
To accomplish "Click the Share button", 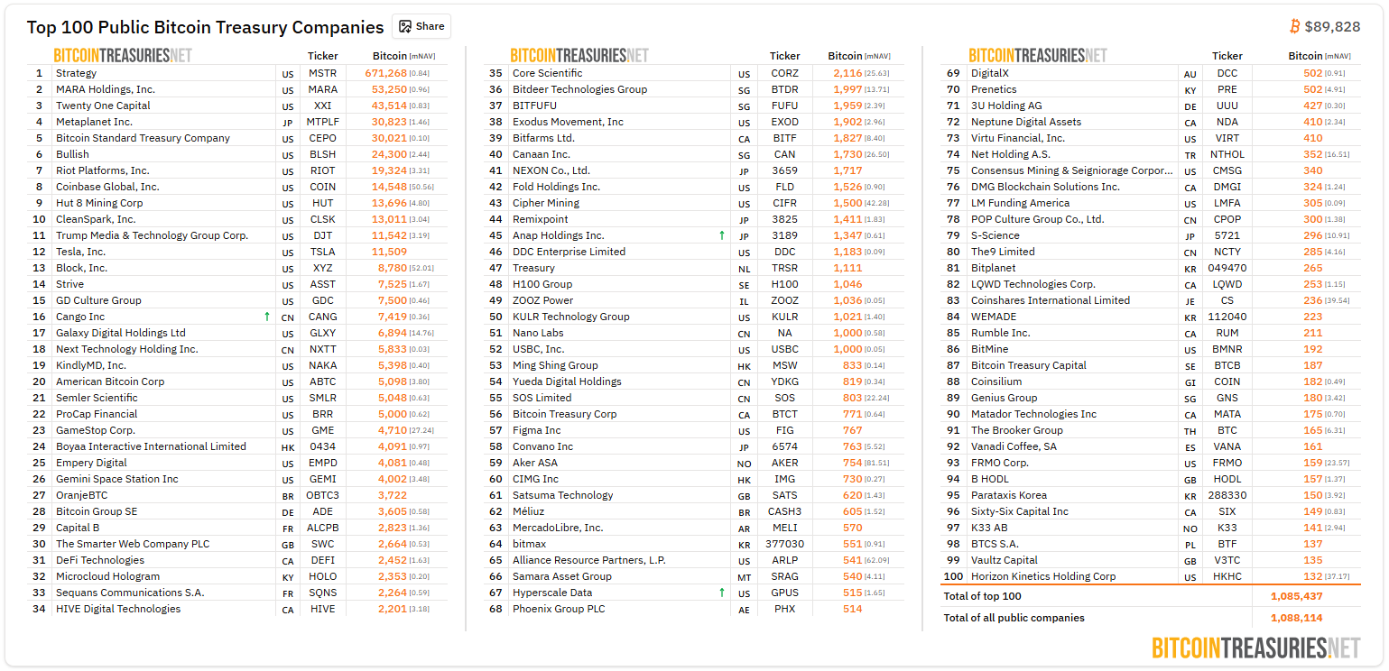I will pos(421,26).
